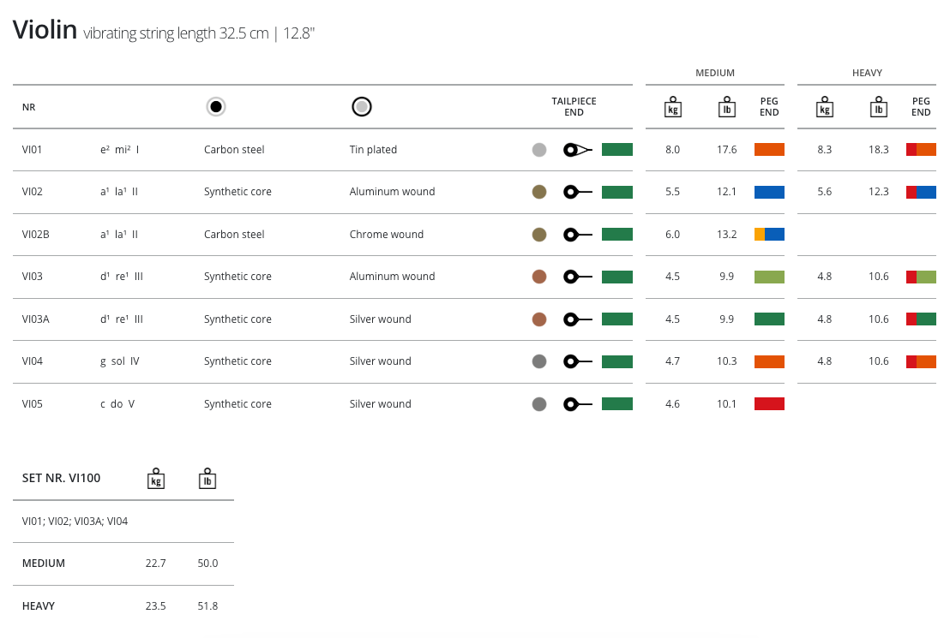
Task: Select the lb icon in the VI100 set table
Action: point(207,479)
